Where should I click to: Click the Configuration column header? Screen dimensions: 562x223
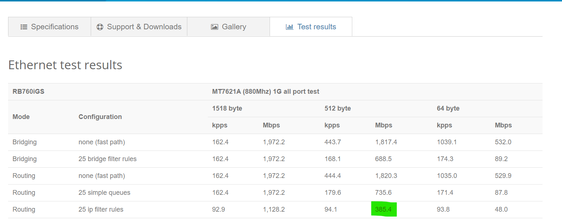click(100, 117)
